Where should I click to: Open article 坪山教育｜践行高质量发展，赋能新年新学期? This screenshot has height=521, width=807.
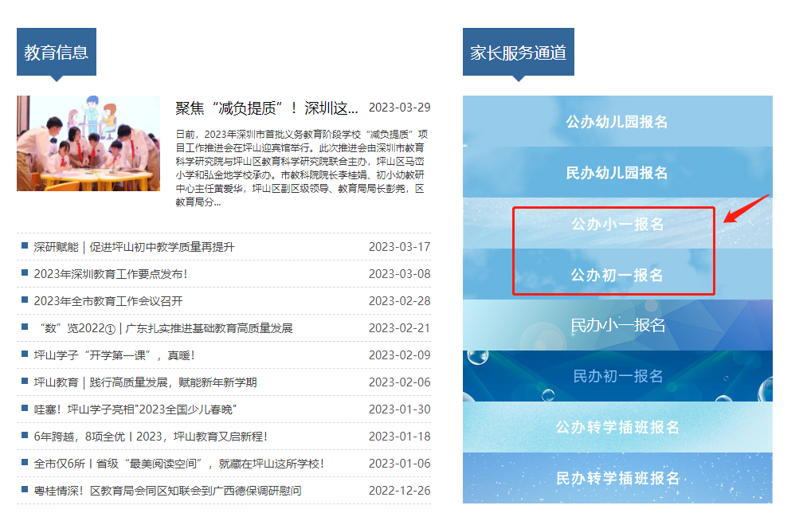[145, 382]
